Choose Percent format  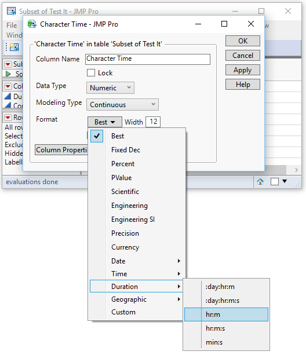[x=137, y=164]
